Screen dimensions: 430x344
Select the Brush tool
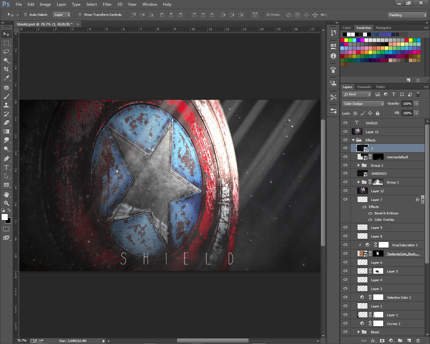tap(6, 96)
